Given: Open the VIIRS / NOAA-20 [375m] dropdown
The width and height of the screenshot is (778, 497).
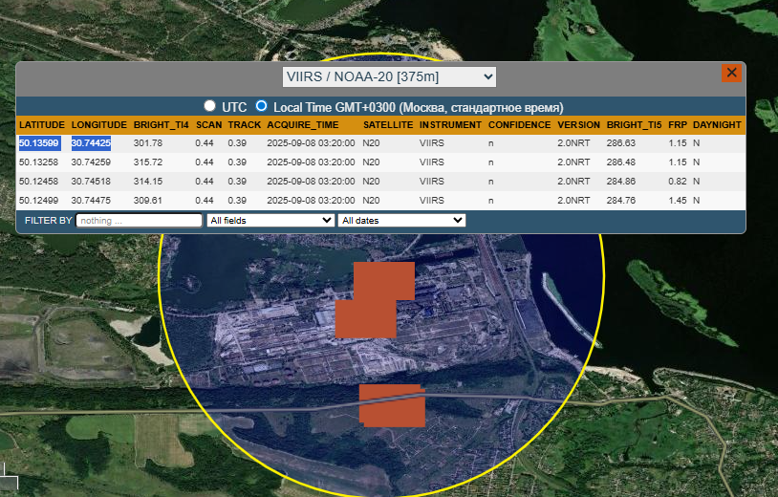Looking at the screenshot, I should [390, 76].
